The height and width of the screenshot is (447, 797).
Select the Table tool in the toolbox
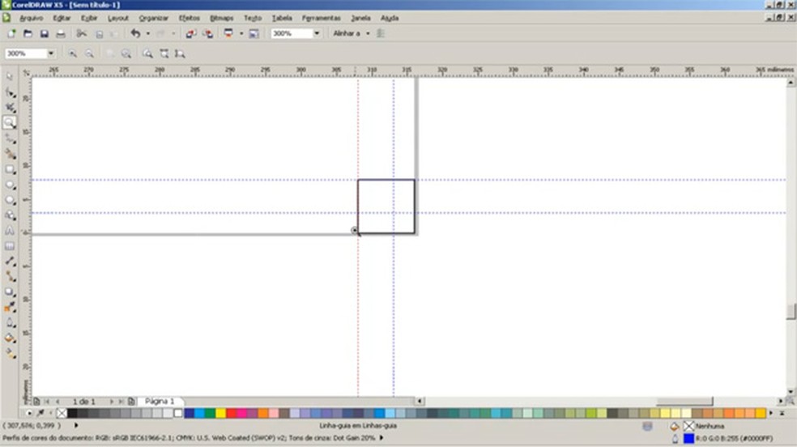pos(10,246)
